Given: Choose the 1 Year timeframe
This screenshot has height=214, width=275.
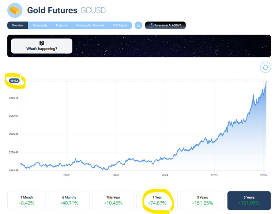Looking at the screenshot, I should 157,201.
